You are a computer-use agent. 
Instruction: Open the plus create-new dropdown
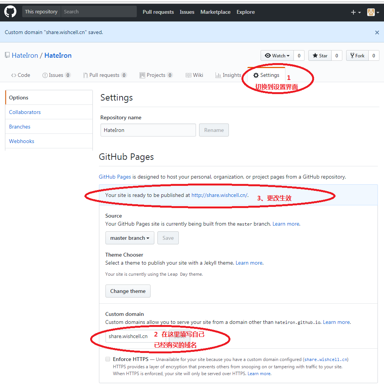tap(355, 12)
